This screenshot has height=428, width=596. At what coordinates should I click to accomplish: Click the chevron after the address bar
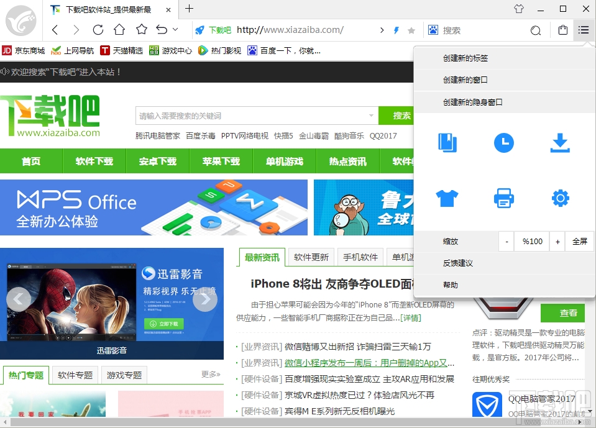[383, 29]
